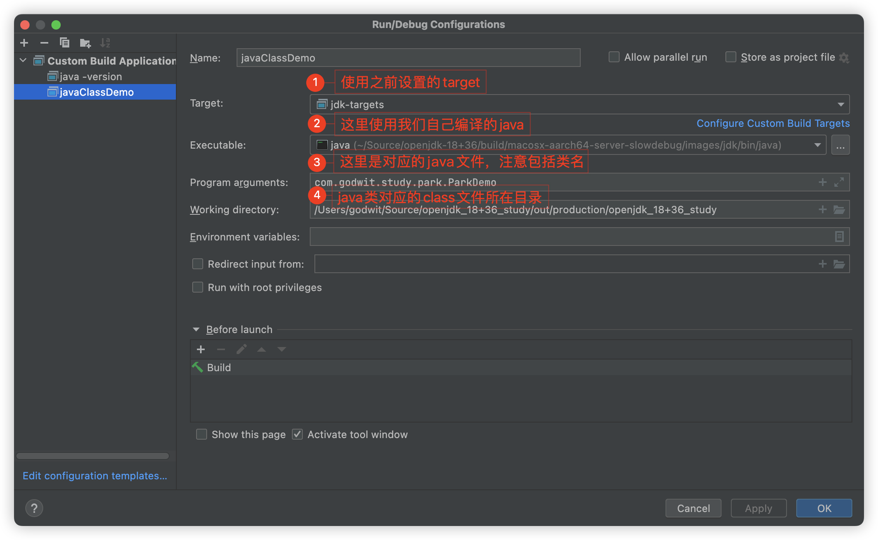Remove the selected configuration
878x540 pixels.
click(x=44, y=43)
